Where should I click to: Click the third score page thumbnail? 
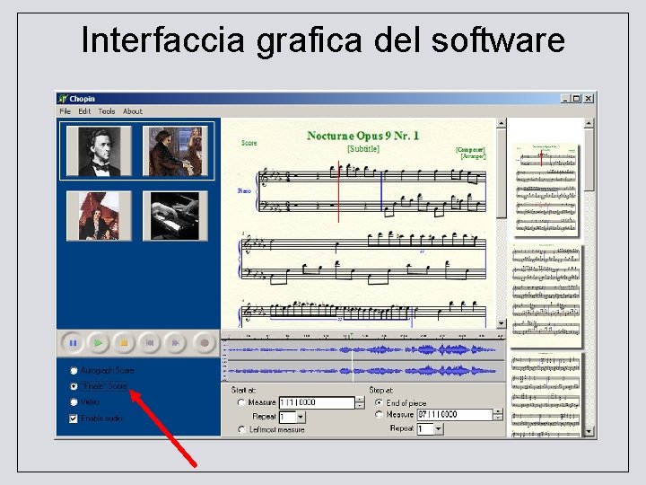pyautogui.click(x=546, y=394)
